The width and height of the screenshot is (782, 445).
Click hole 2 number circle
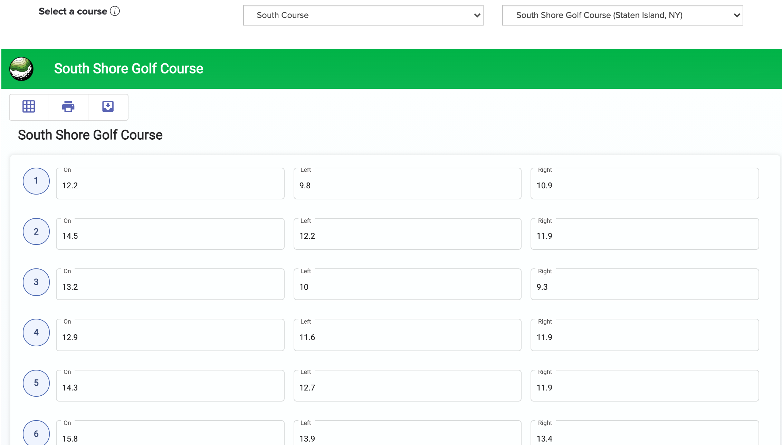(36, 231)
